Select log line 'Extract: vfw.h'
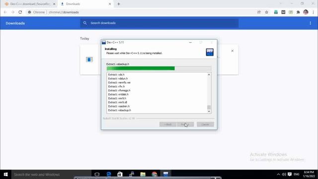 pos(116,87)
